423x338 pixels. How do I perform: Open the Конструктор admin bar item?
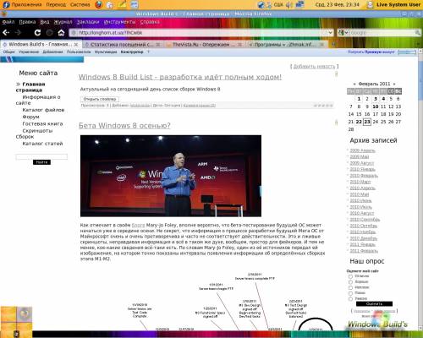click(132, 52)
